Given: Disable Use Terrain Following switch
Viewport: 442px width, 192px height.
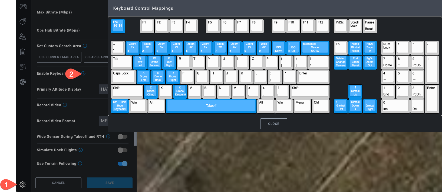Looking at the screenshot, I should pyautogui.click(x=123, y=164).
